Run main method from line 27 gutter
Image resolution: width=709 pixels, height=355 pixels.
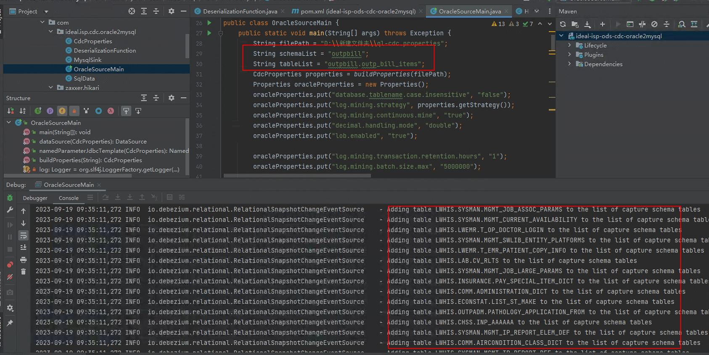tap(209, 33)
